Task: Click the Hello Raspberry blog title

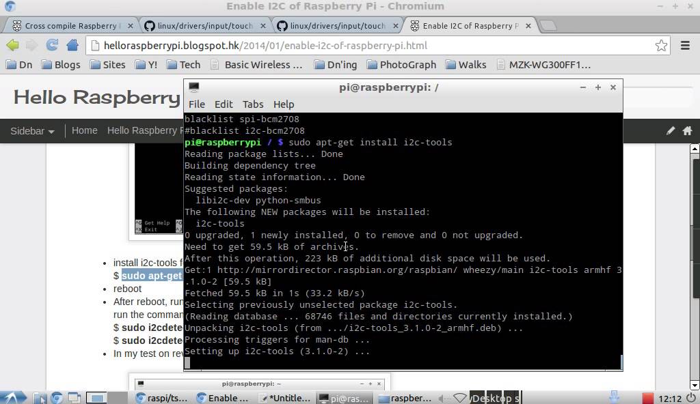Action: [x=97, y=97]
